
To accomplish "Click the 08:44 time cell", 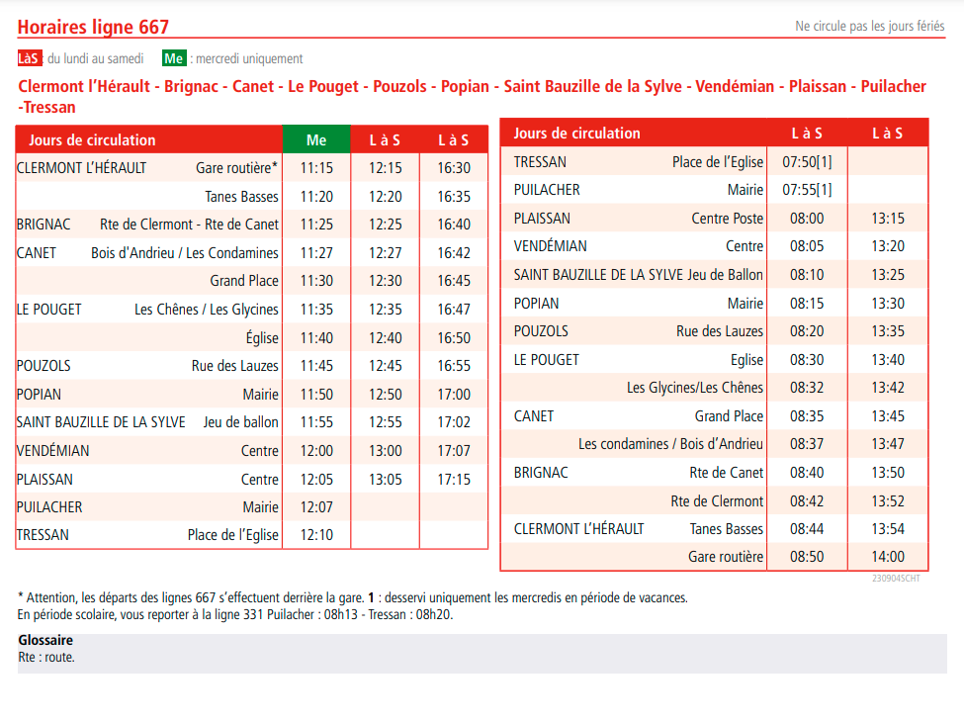I will point(807,529).
